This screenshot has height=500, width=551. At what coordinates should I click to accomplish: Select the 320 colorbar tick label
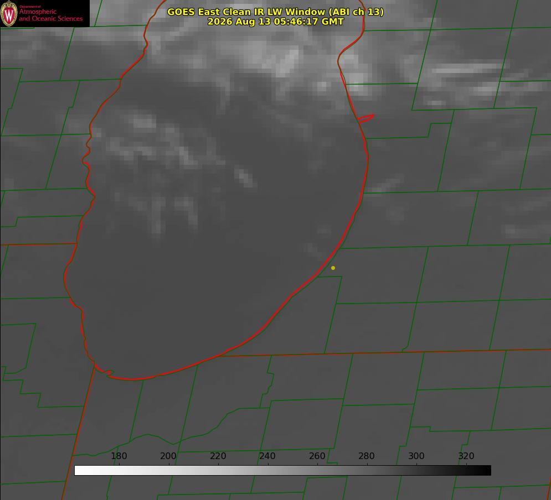click(x=466, y=456)
